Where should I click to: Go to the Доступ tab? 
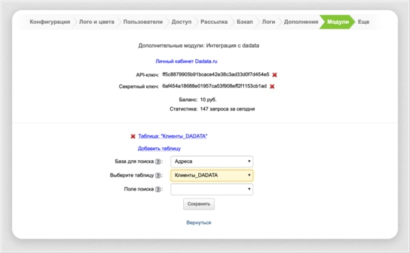182,22
